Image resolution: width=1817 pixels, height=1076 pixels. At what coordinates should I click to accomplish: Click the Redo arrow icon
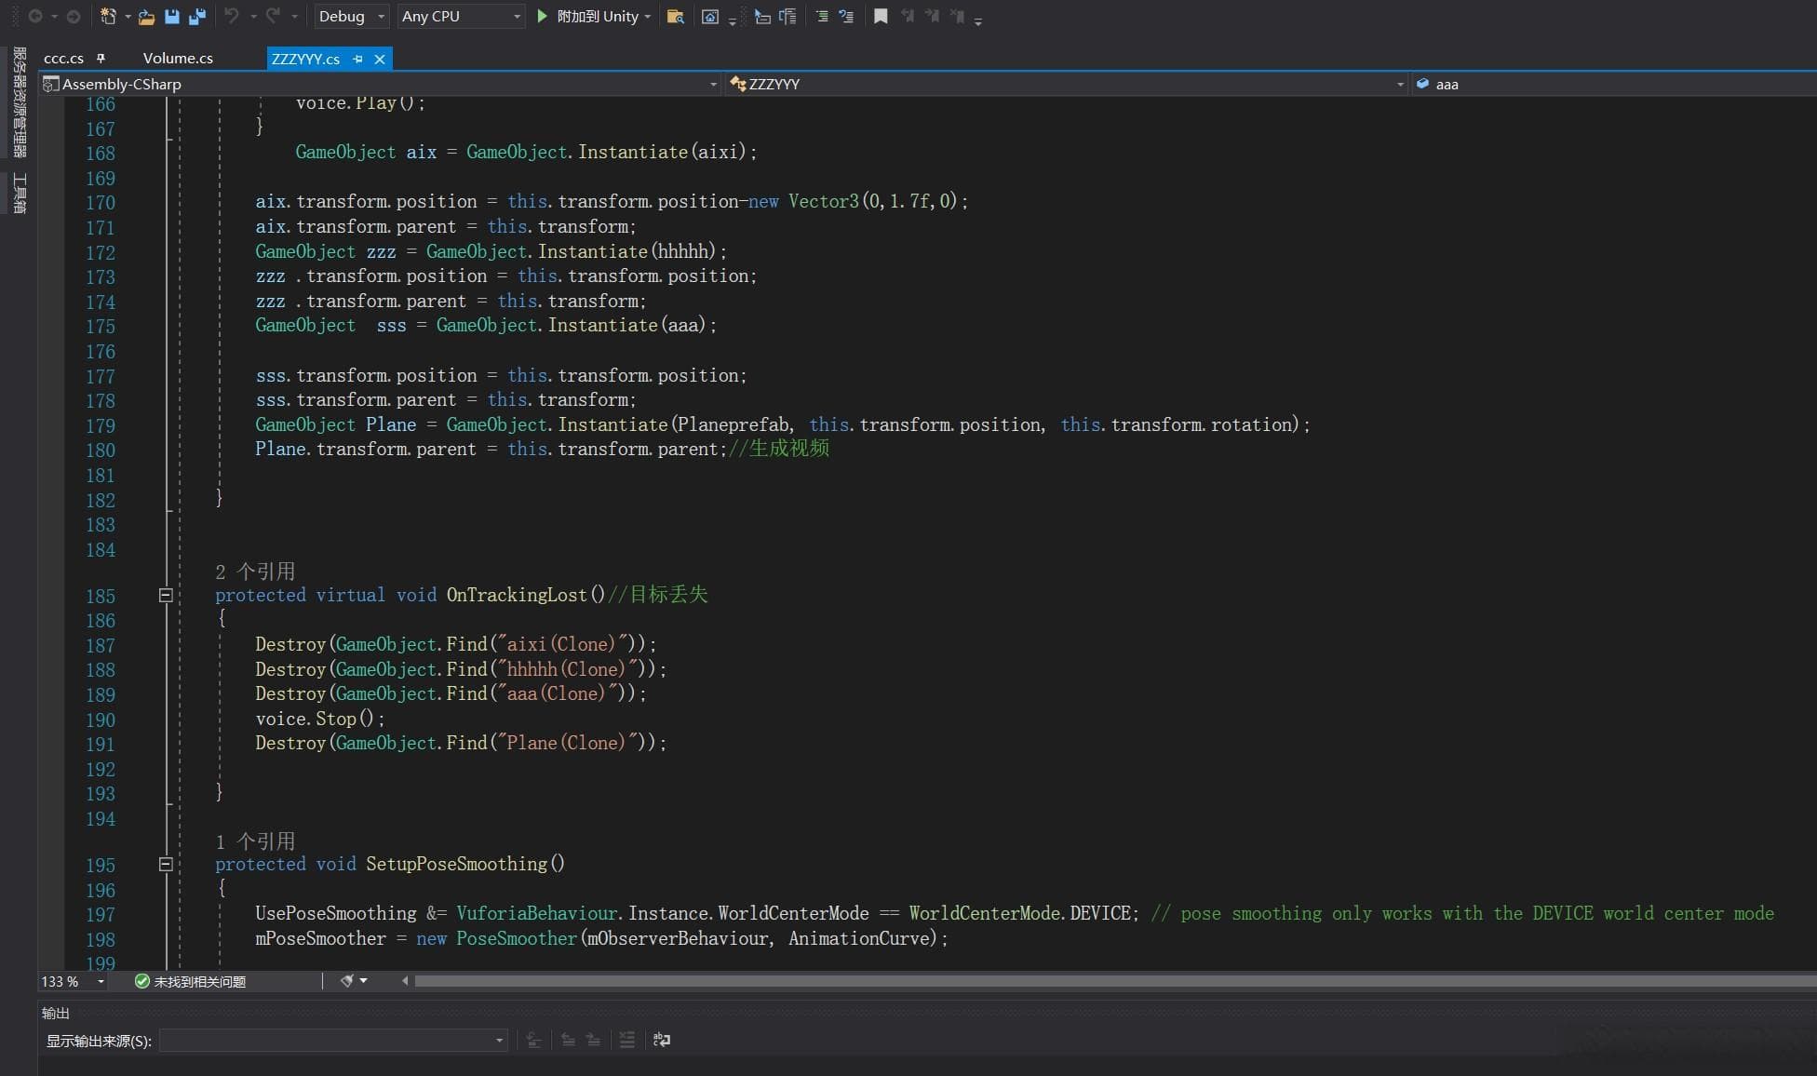273,16
